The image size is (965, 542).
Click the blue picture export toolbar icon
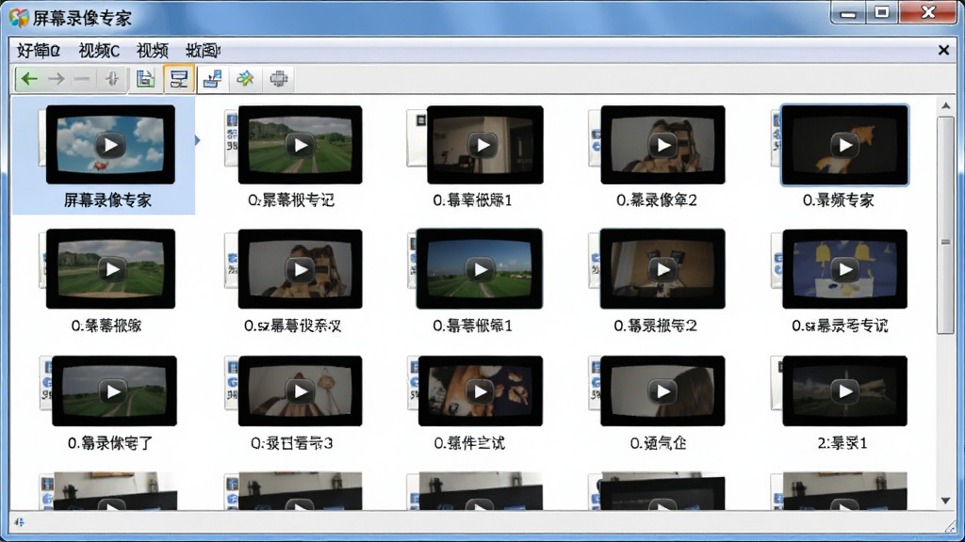212,79
